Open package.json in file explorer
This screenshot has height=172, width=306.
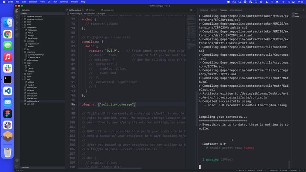pyautogui.click(x=32, y=95)
